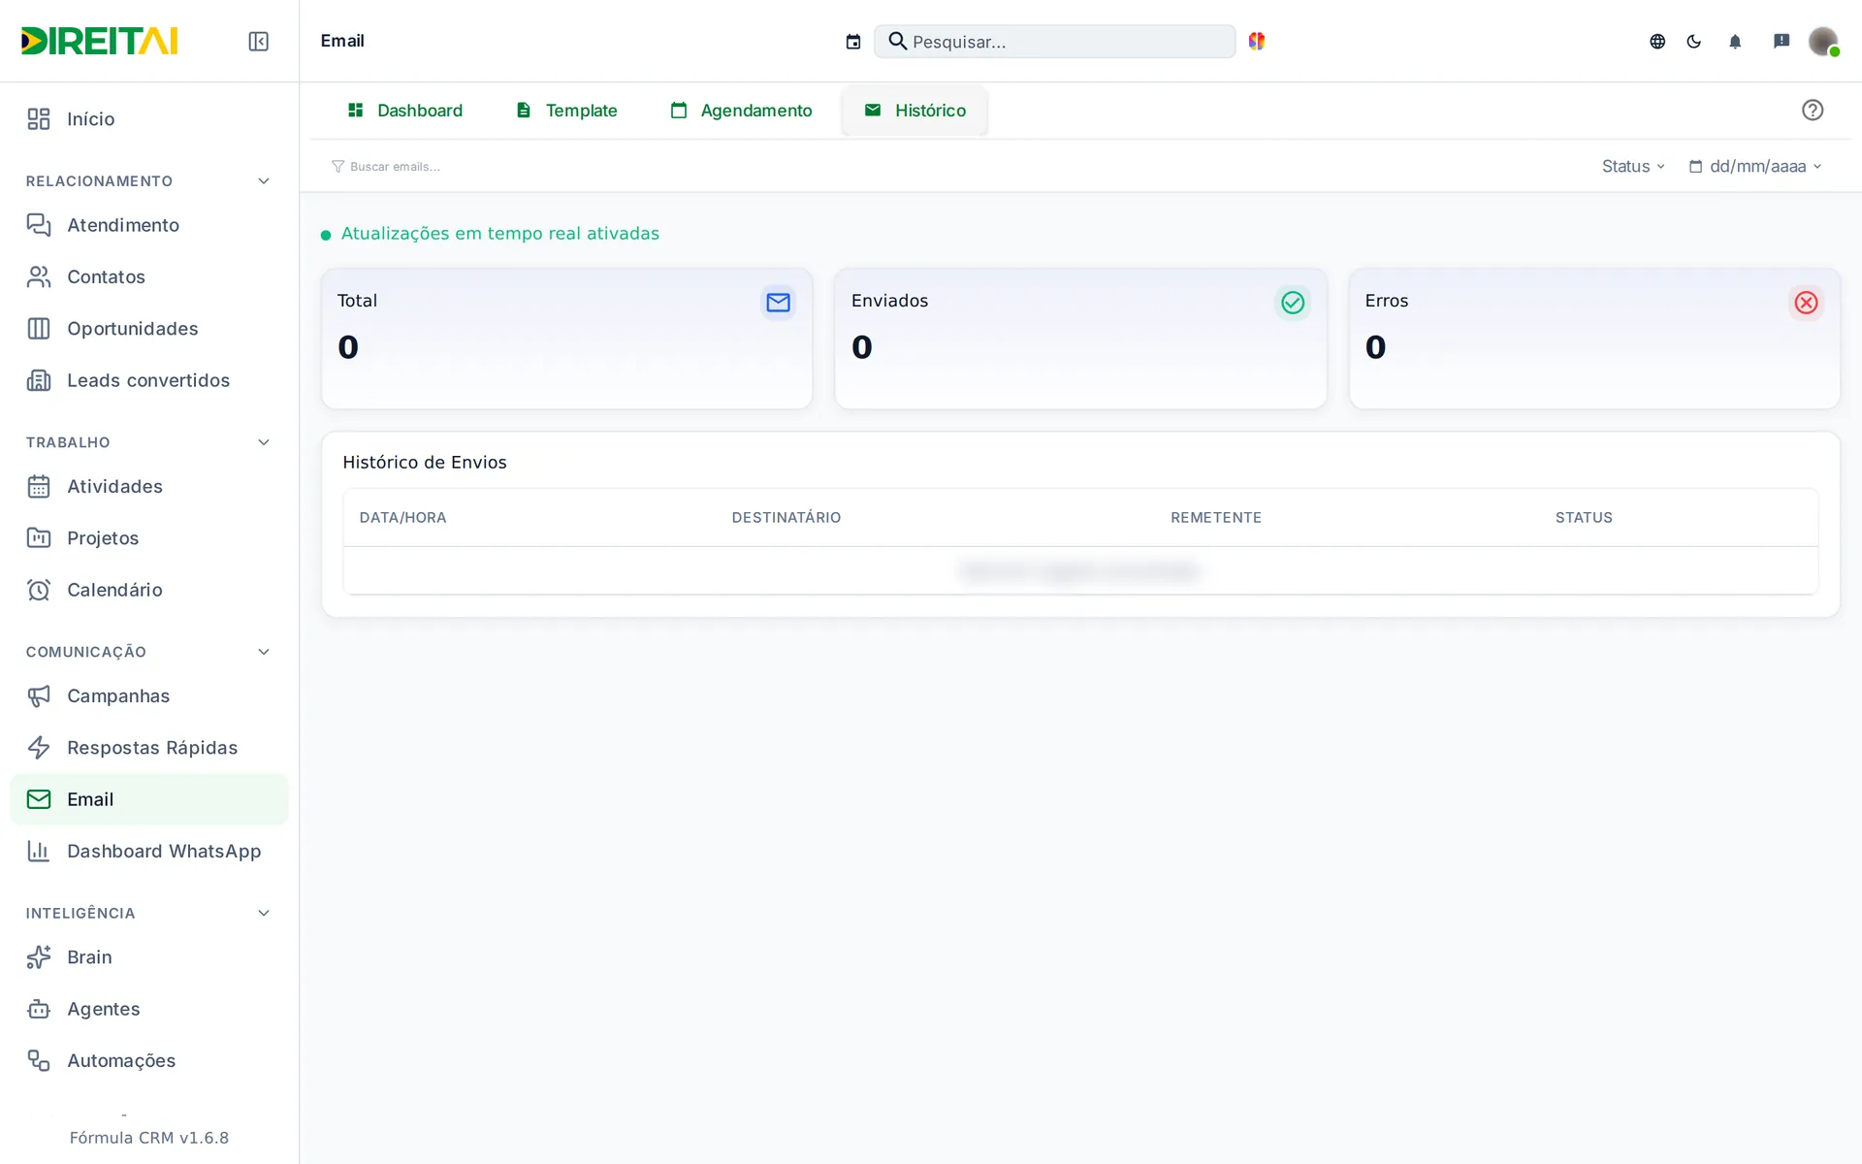Screen dimensions: 1862x1164
Task: Click the Total envelope icon
Action: click(778, 303)
